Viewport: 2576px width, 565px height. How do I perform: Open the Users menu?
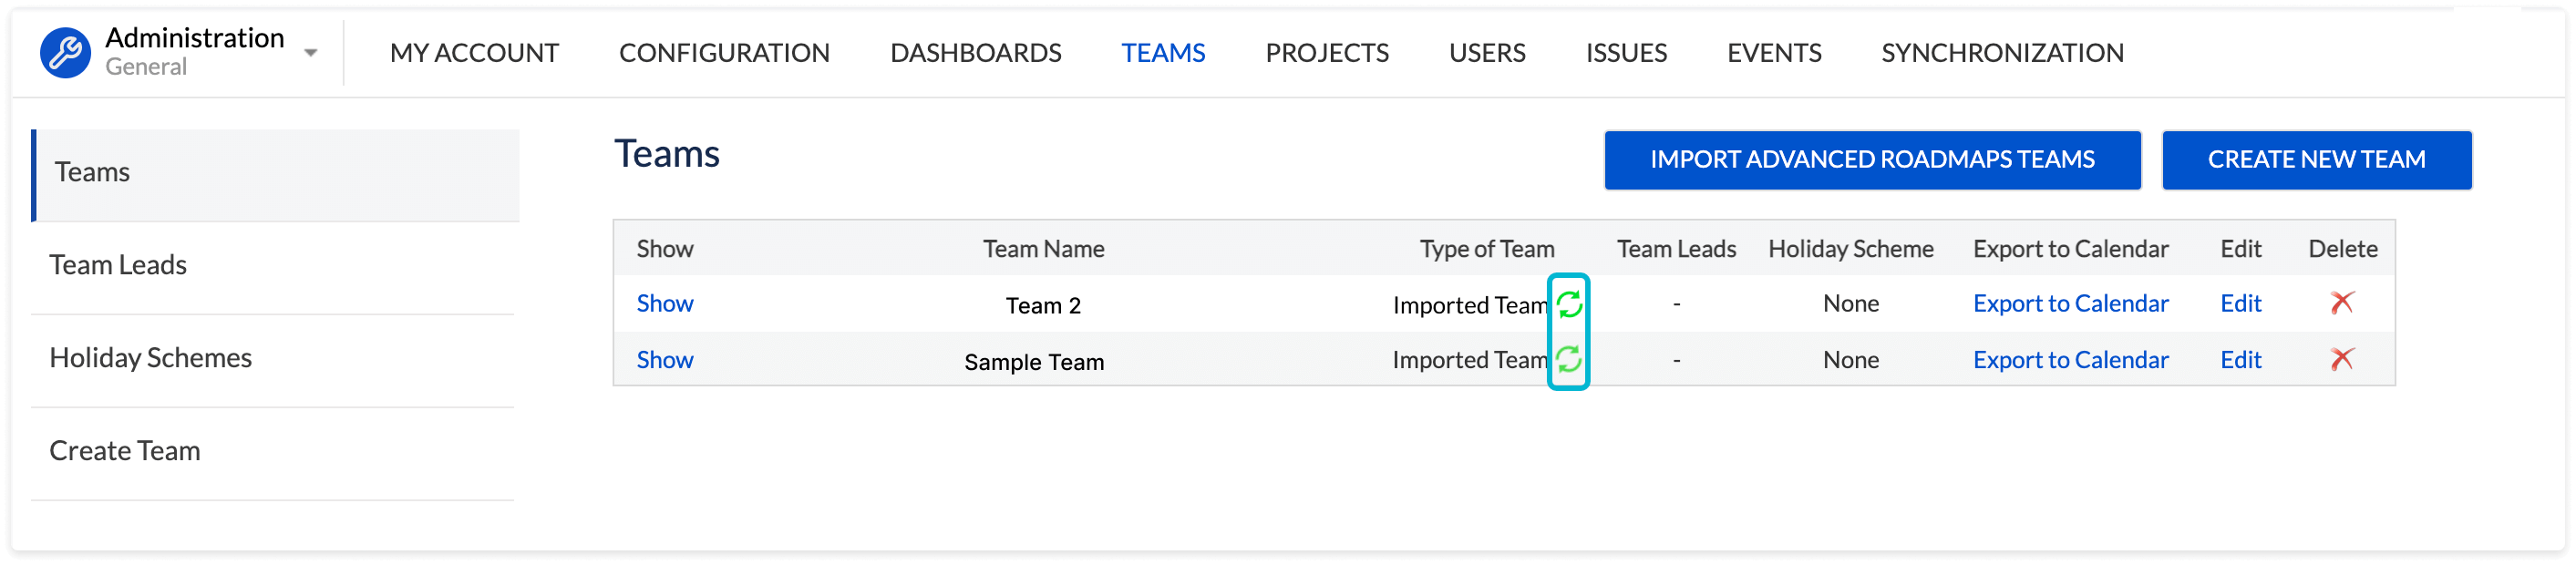(1487, 53)
